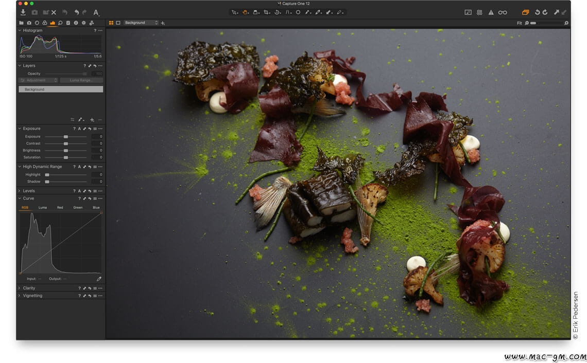
Task: Open the Capture camera tool tab
Action: click(29, 23)
